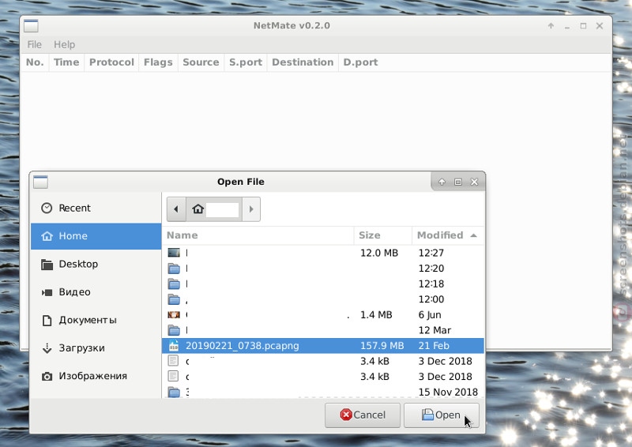Image resolution: width=632 pixels, height=447 pixels.
Task: Open the Видео sidebar location
Action: pos(96,292)
